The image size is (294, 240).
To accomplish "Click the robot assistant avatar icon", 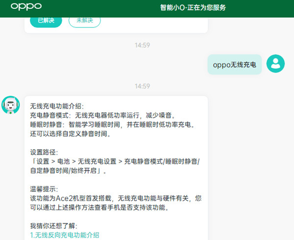I will pyautogui.click(x=11, y=105).
